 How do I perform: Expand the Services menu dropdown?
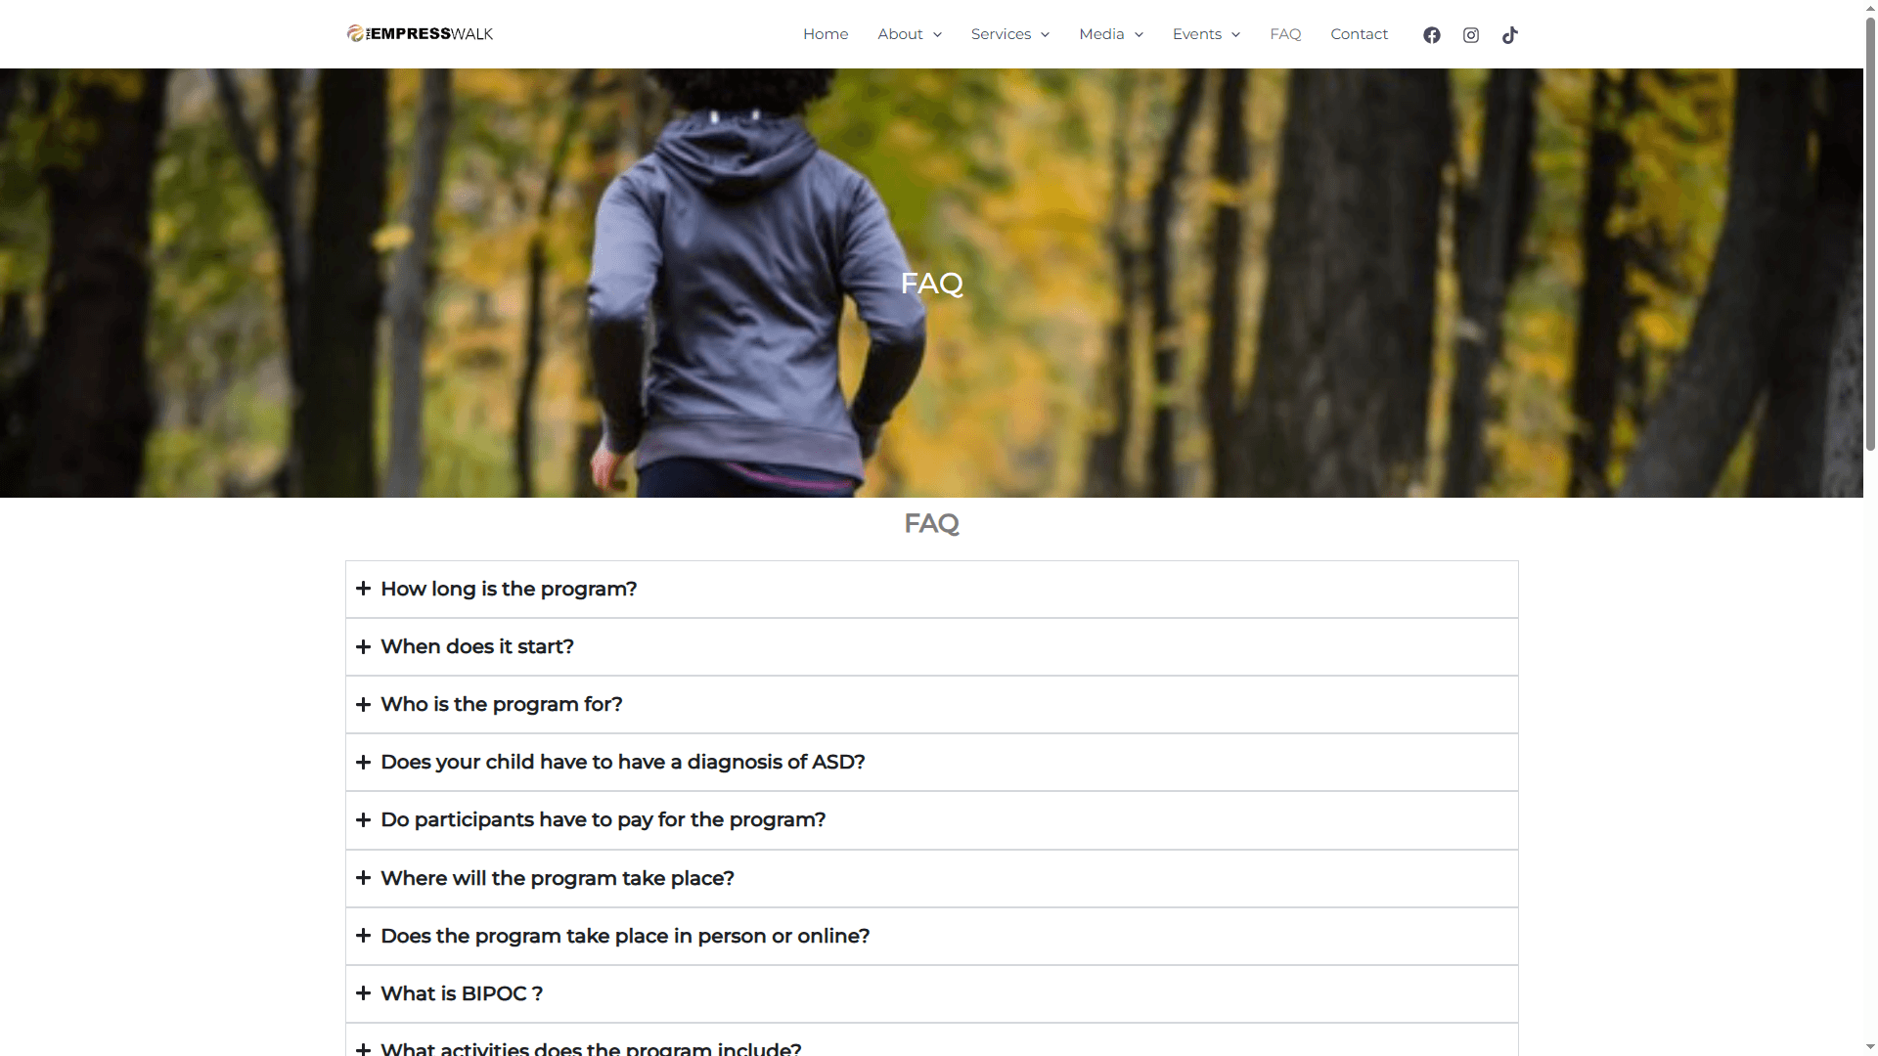(1009, 34)
